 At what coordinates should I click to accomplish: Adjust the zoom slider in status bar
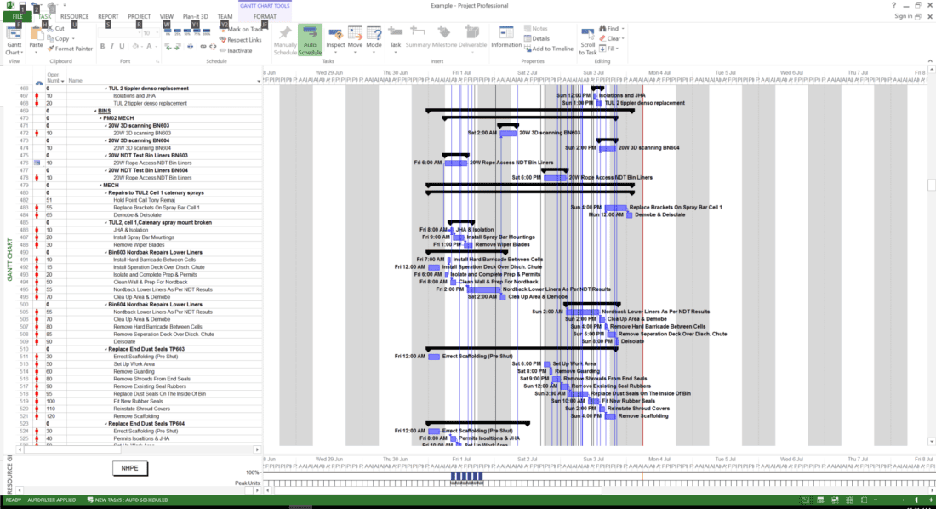click(x=916, y=500)
